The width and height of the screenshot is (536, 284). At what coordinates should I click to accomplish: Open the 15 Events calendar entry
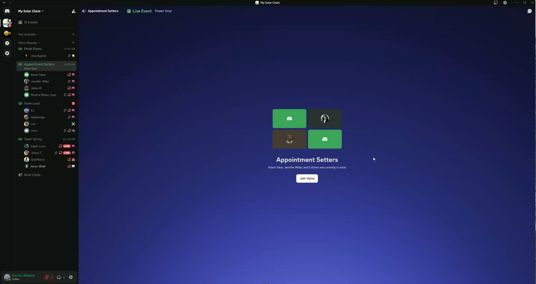46,22
